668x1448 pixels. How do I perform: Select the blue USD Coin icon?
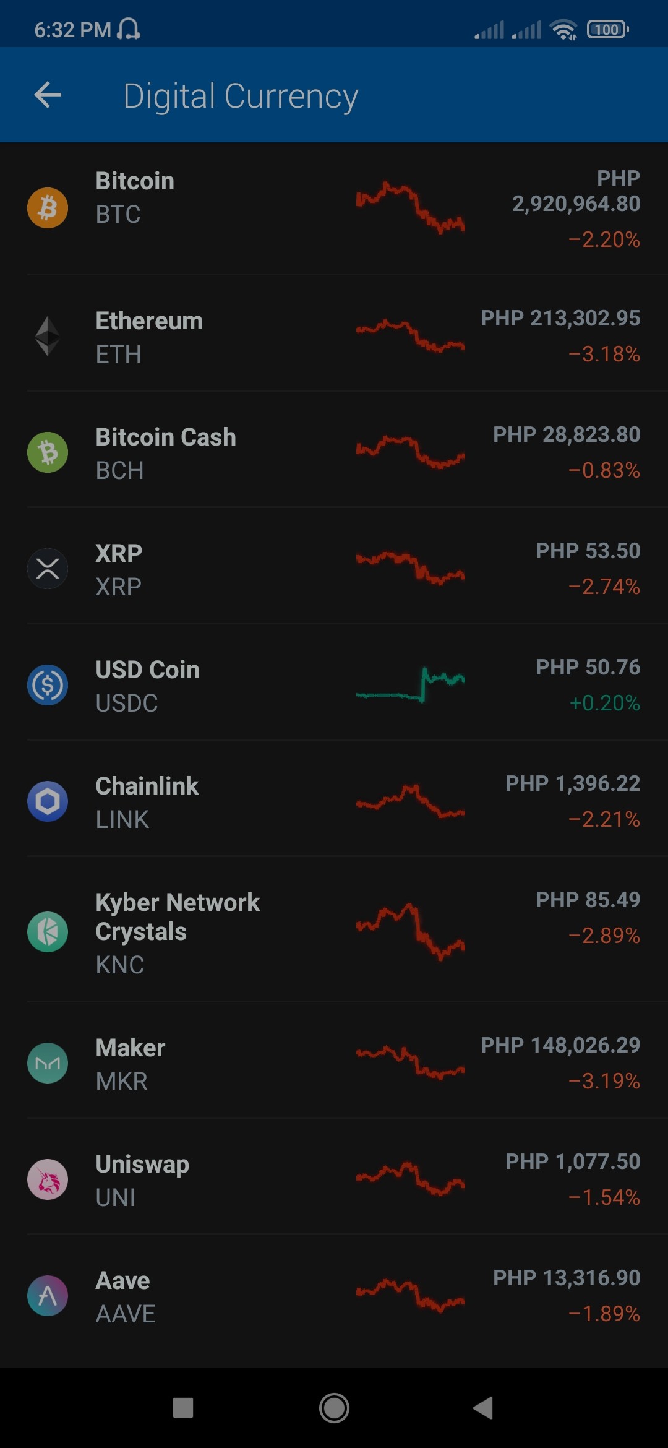tap(48, 685)
